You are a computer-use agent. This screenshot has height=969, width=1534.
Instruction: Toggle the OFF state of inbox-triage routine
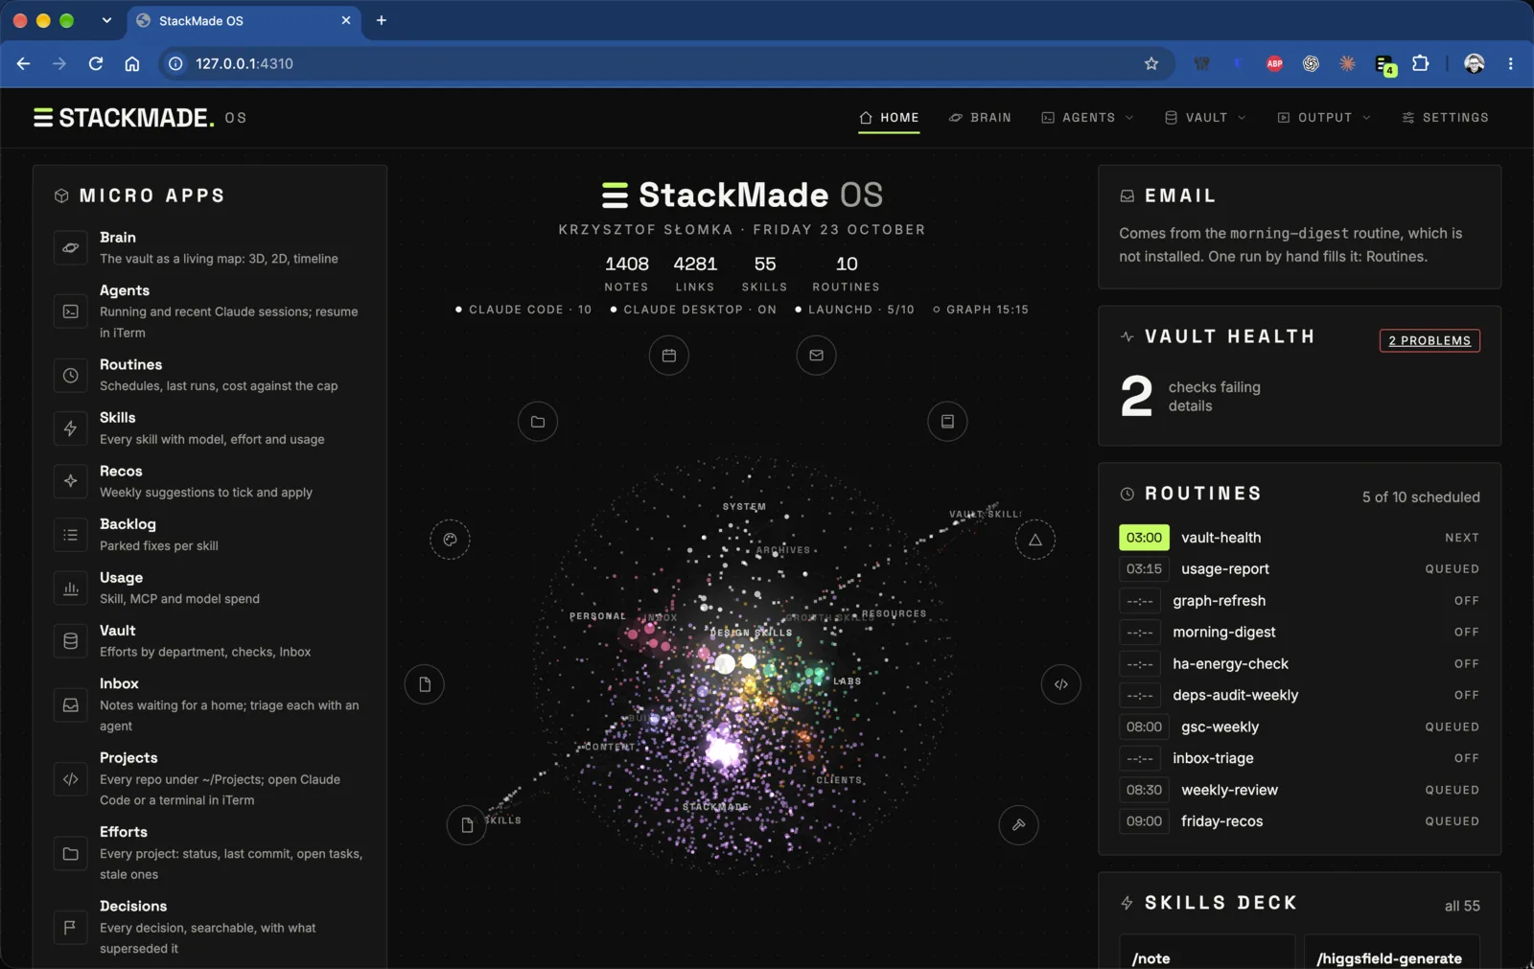pos(1466,758)
